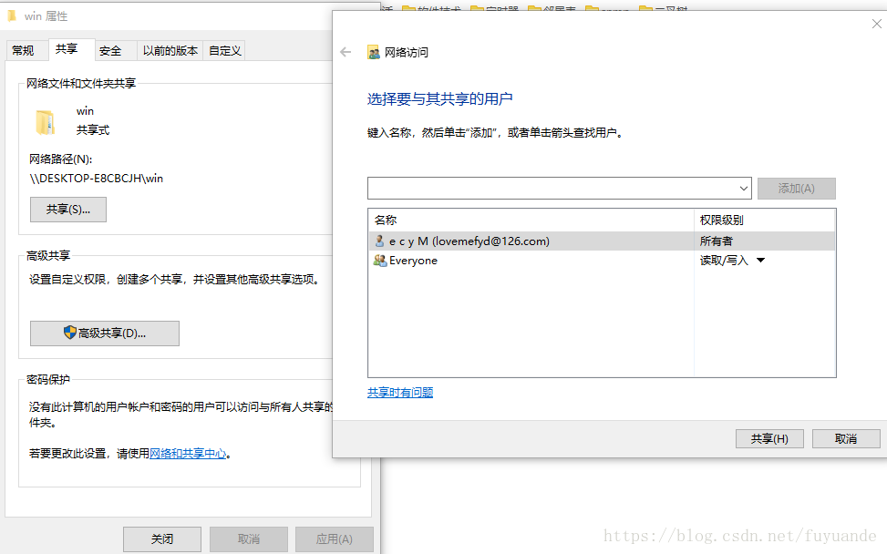Viewport: 887px width, 554px height.
Task: Click the shield icon on 高级共享 button
Action: click(x=69, y=333)
